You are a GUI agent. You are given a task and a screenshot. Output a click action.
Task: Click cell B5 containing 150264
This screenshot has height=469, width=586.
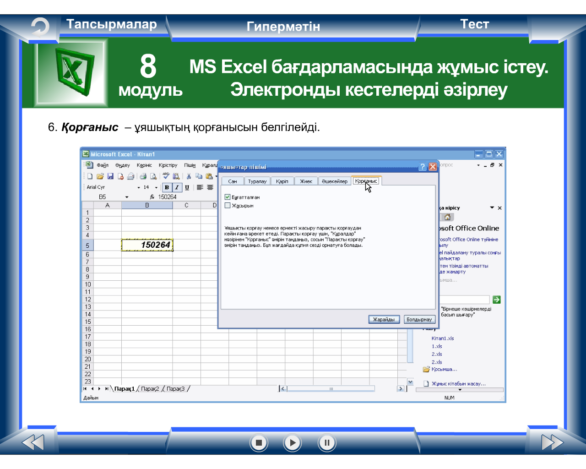pos(147,245)
